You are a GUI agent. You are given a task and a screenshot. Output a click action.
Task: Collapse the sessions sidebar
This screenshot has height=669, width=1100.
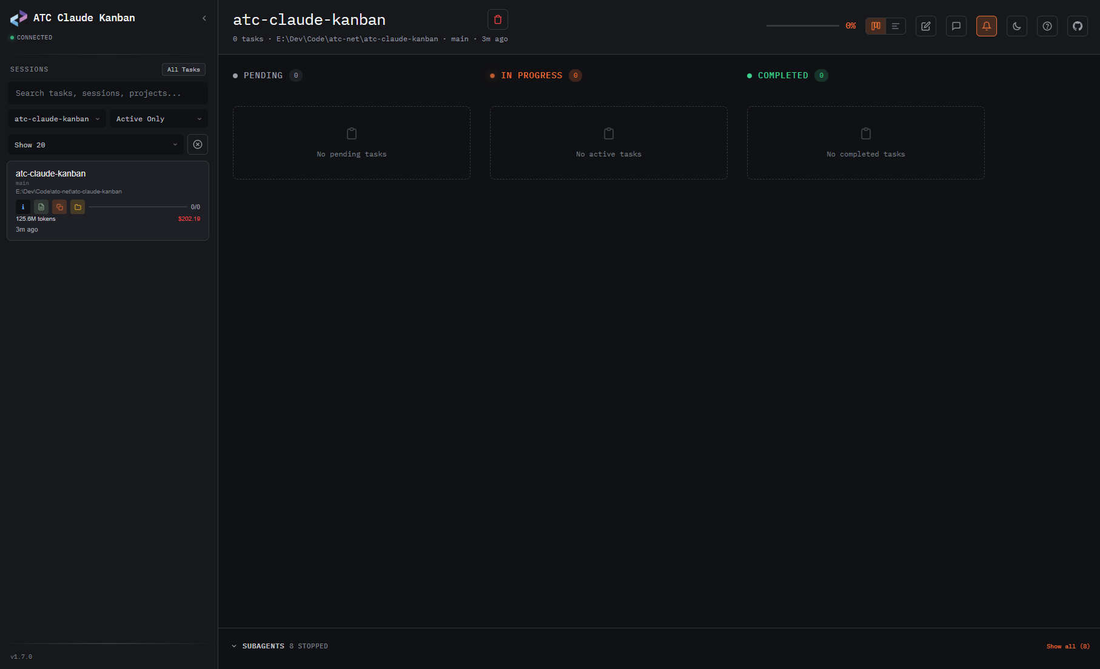204,18
